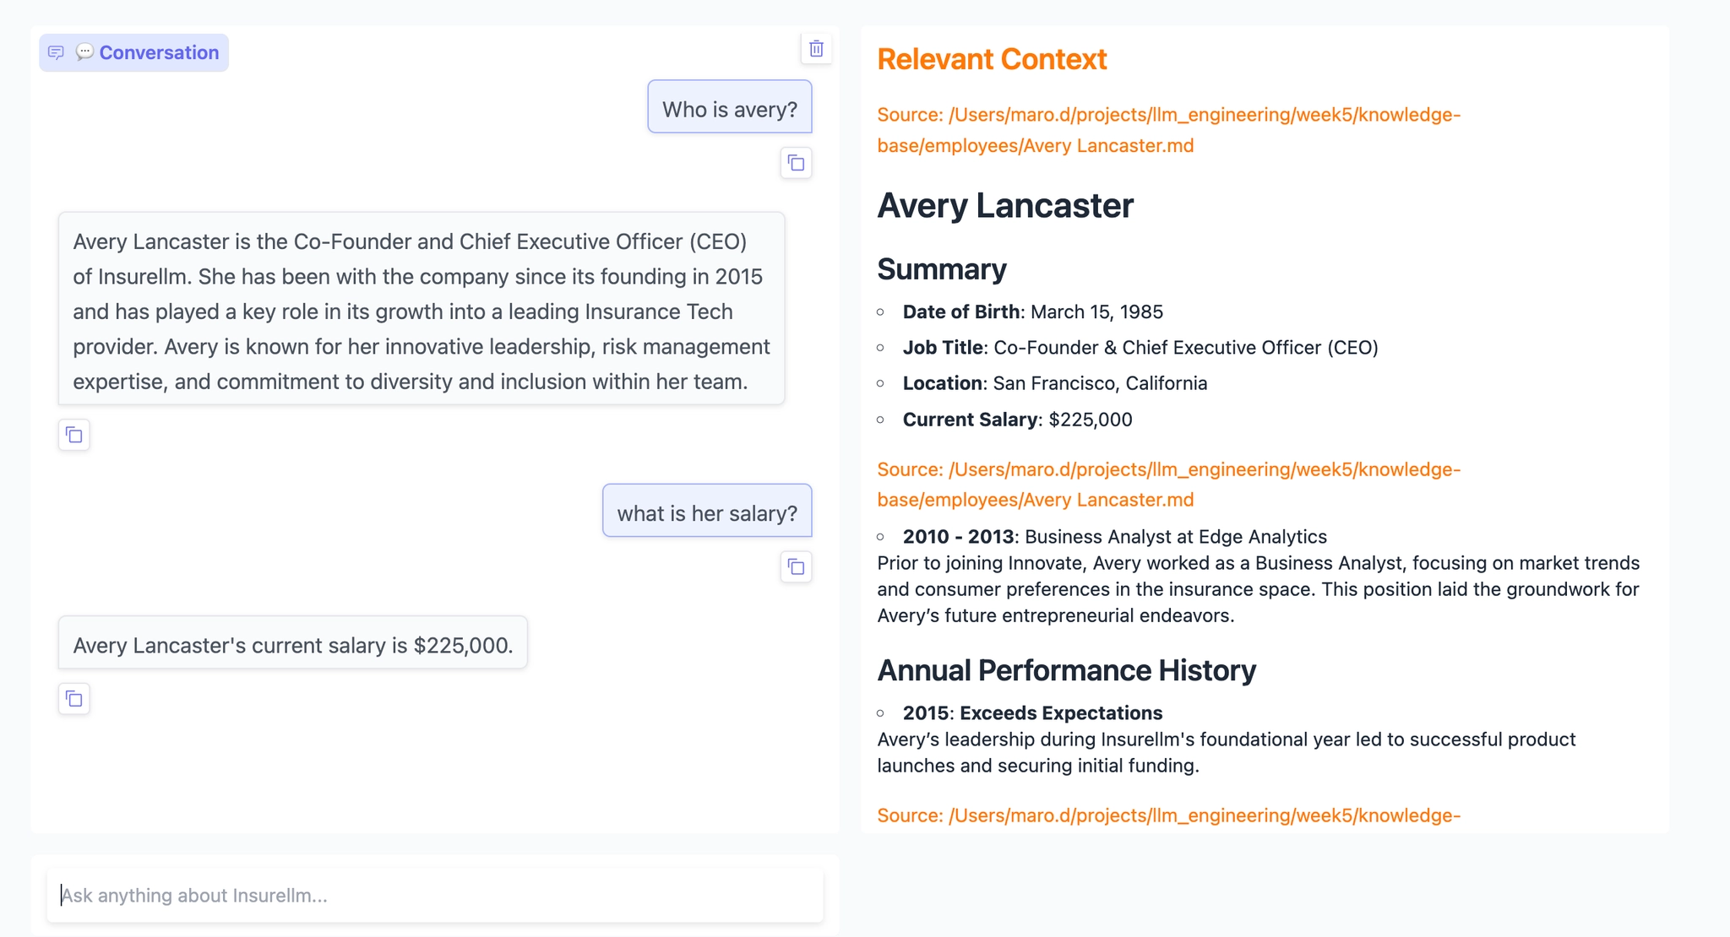Clear the conversation with the trash icon

pos(816,49)
